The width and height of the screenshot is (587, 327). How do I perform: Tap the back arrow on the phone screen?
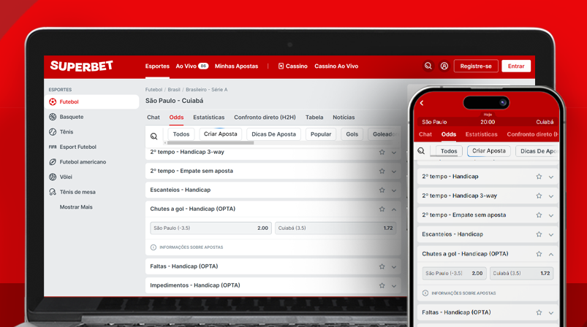click(x=422, y=104)
